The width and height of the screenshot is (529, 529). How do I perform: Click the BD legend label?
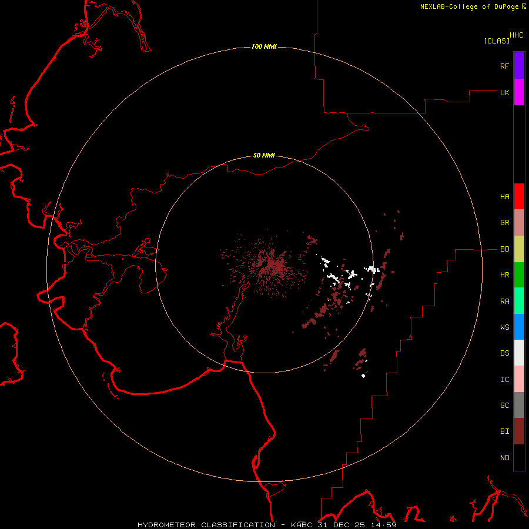pos(505,249)
